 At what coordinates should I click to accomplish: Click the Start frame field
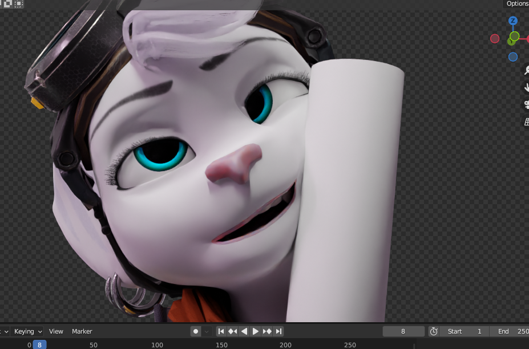coord(465,331)
